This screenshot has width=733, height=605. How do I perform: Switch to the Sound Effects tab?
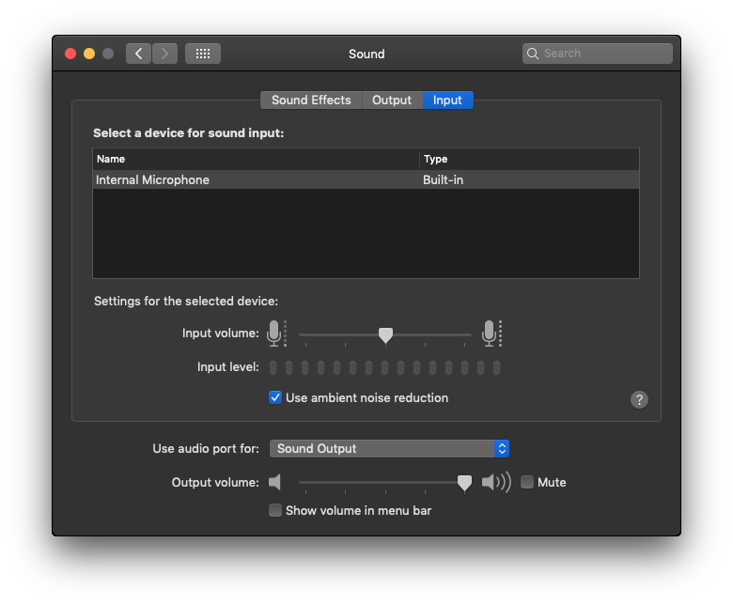click(x=311, y=100)
